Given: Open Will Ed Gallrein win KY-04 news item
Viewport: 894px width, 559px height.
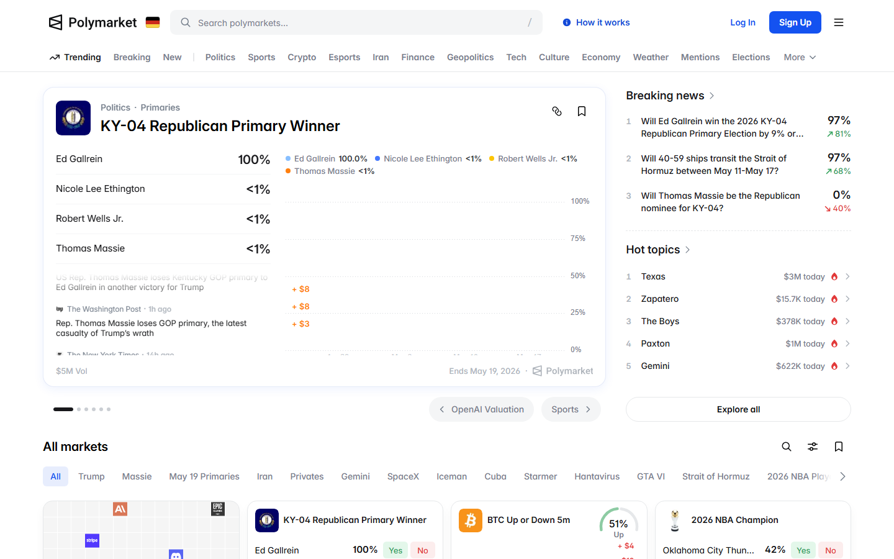Looking at the screenshot, I should [738, 127].
